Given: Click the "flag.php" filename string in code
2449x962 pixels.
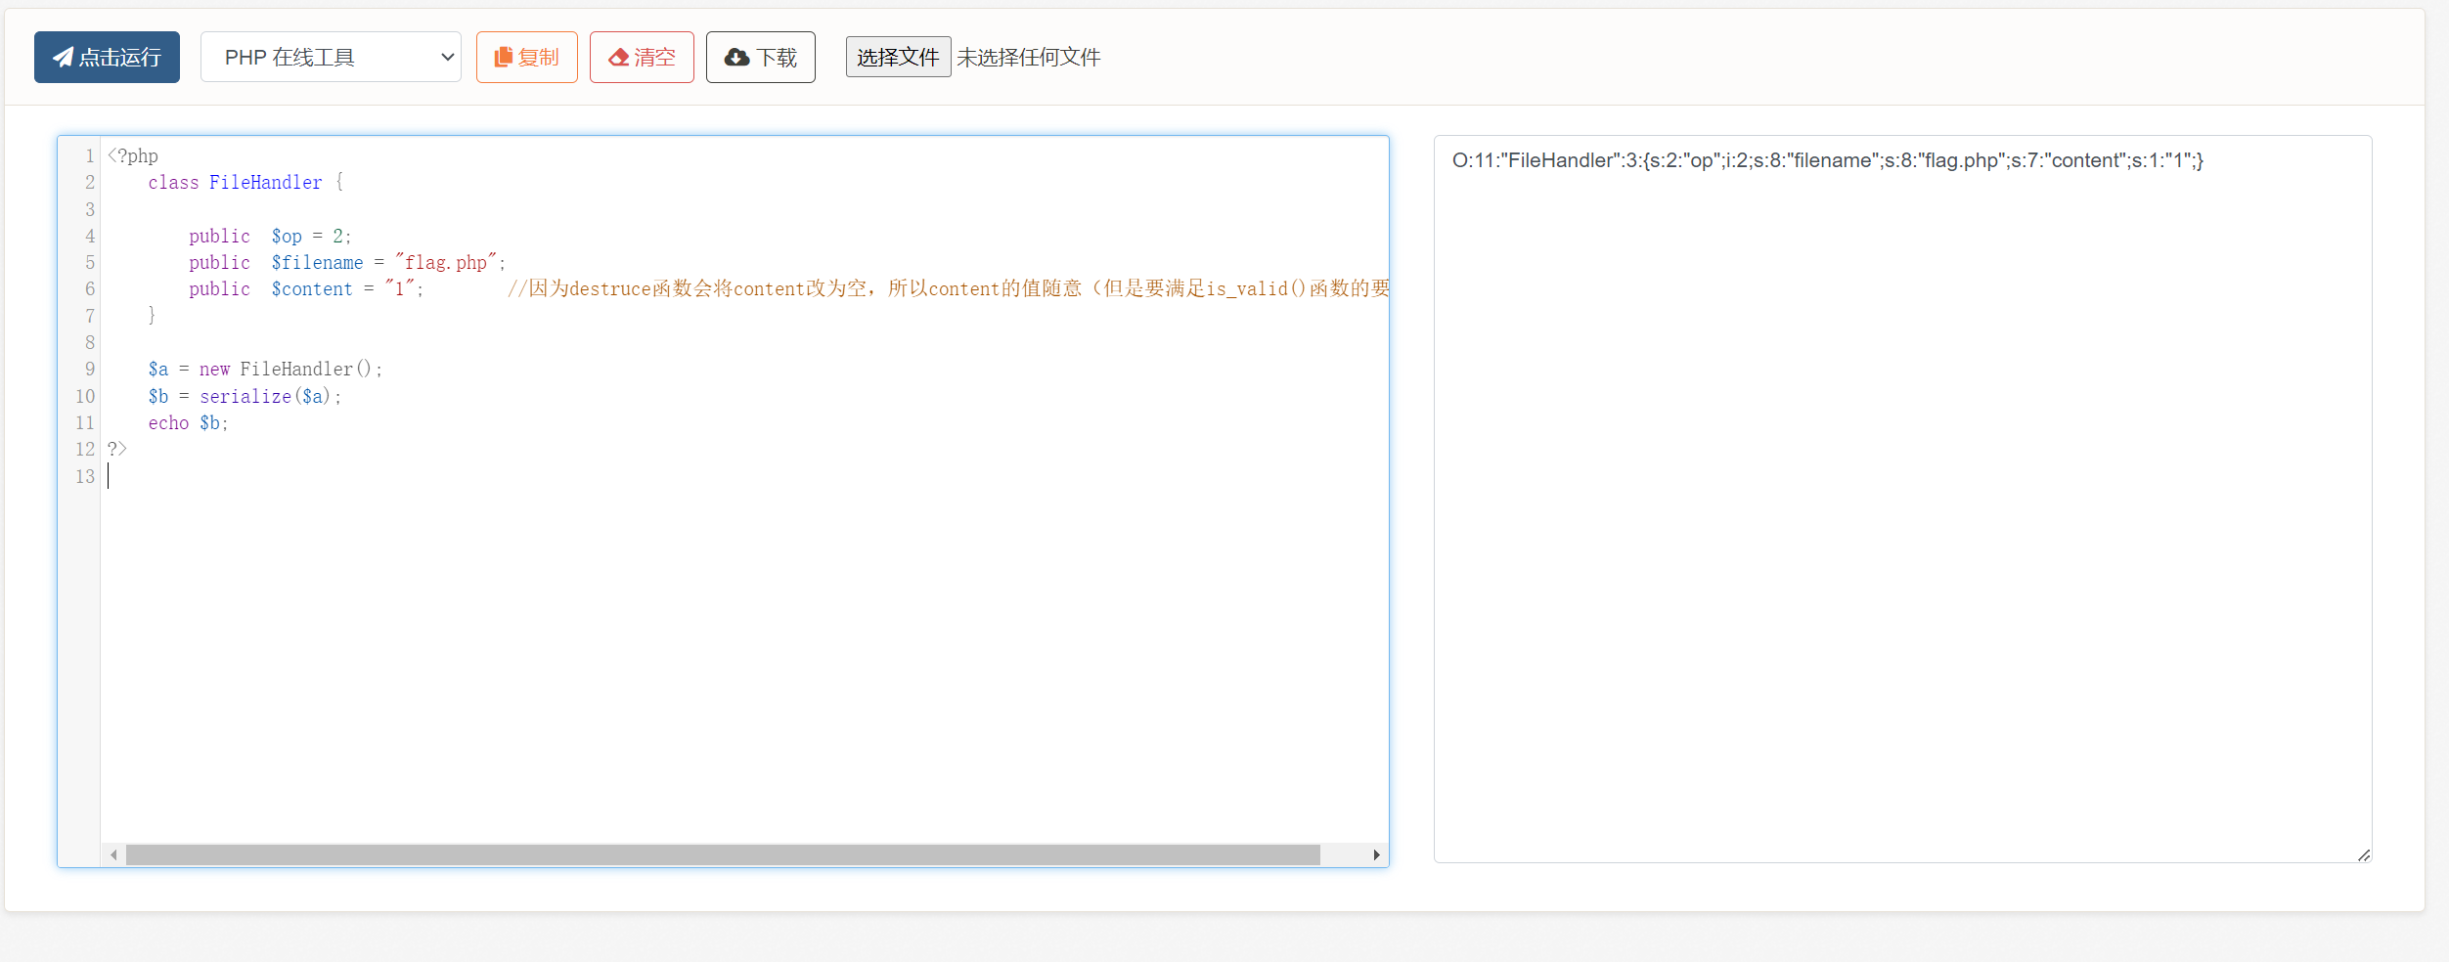Looking at the screenshot, I should (x=446, y=263).
